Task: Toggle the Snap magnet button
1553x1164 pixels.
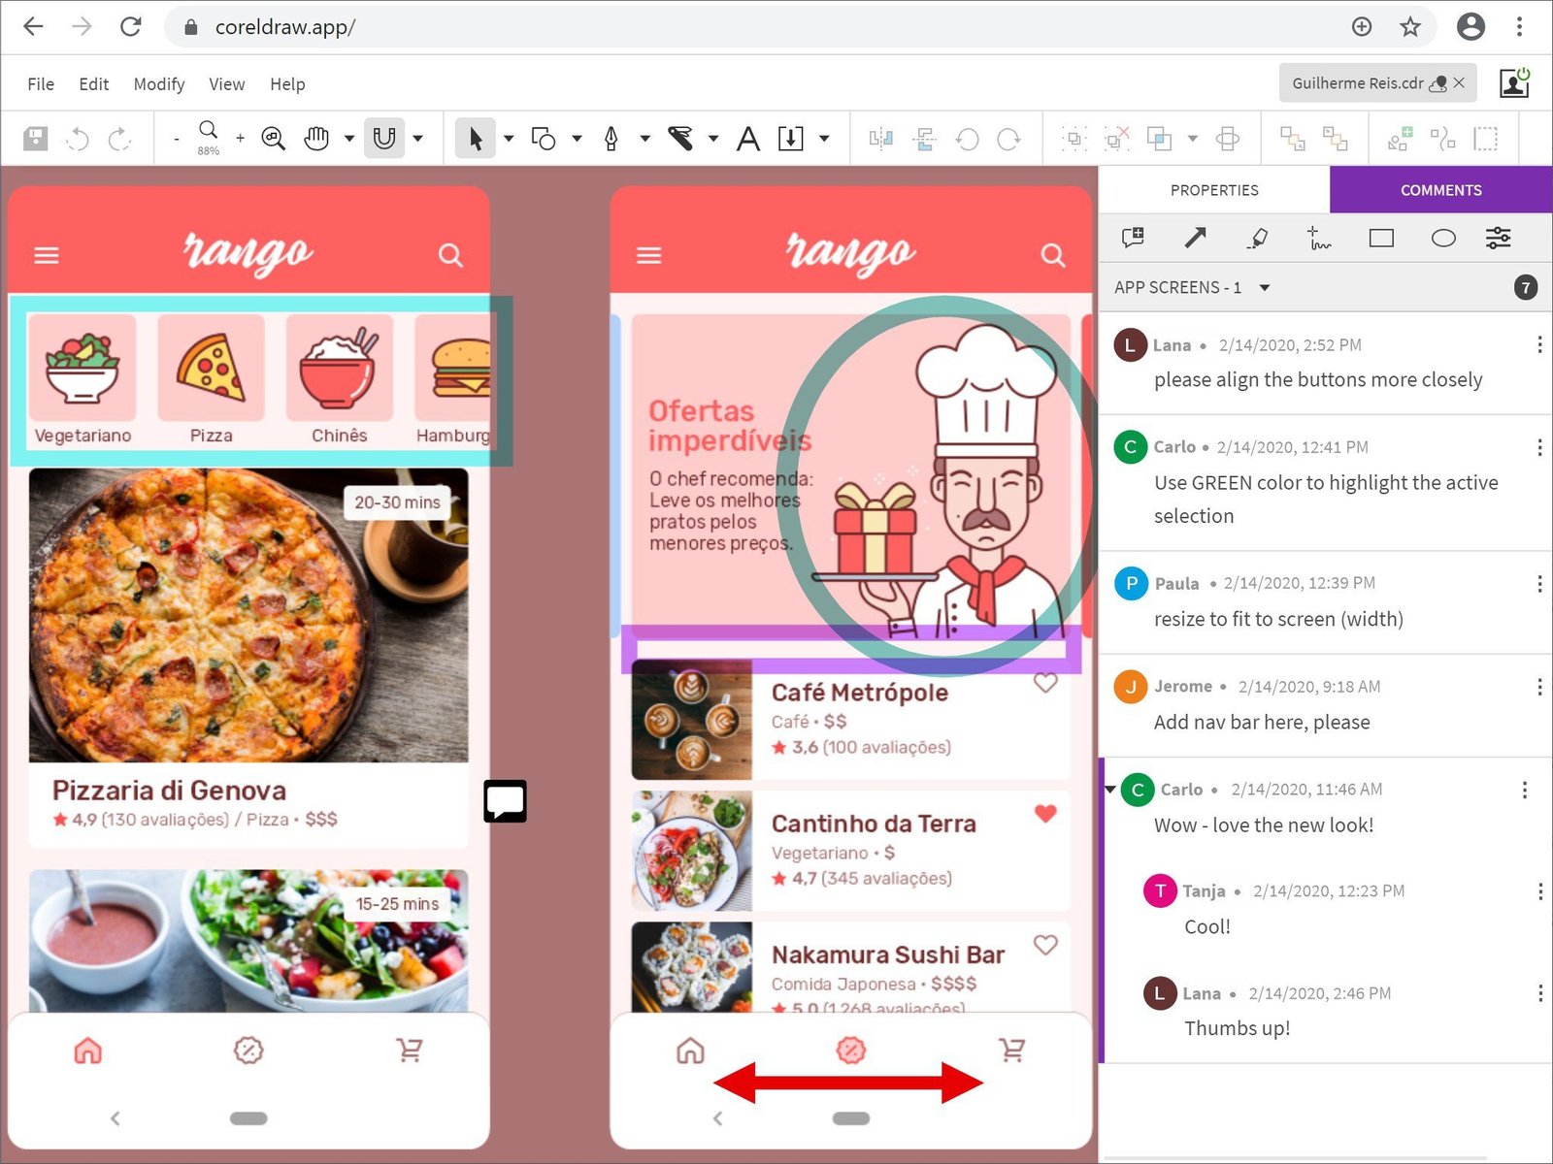Action: [384, 139]
